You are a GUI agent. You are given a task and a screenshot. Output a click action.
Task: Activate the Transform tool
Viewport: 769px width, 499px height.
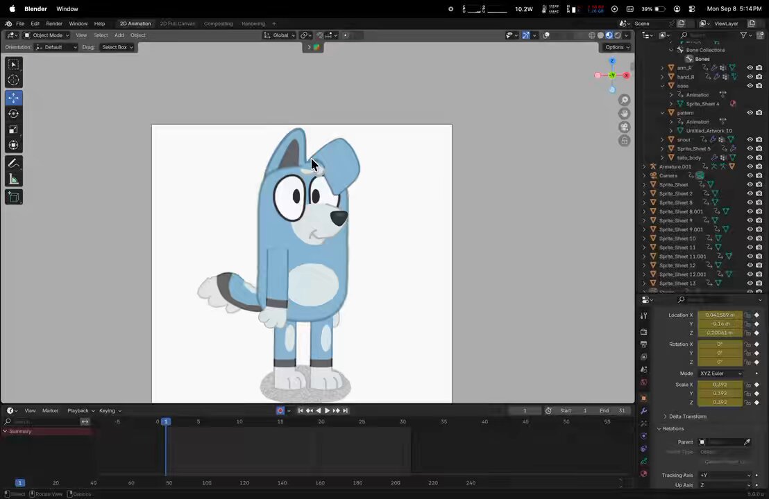14,145
